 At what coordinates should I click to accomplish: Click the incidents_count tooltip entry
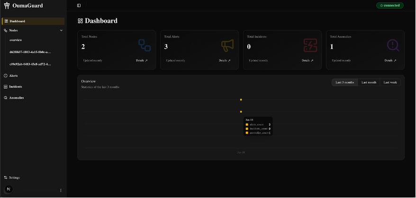point(258,129)
